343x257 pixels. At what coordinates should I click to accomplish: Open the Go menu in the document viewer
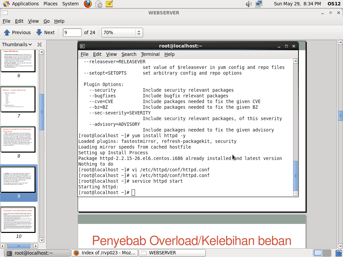pyautogui.click(x=47, y=21)
